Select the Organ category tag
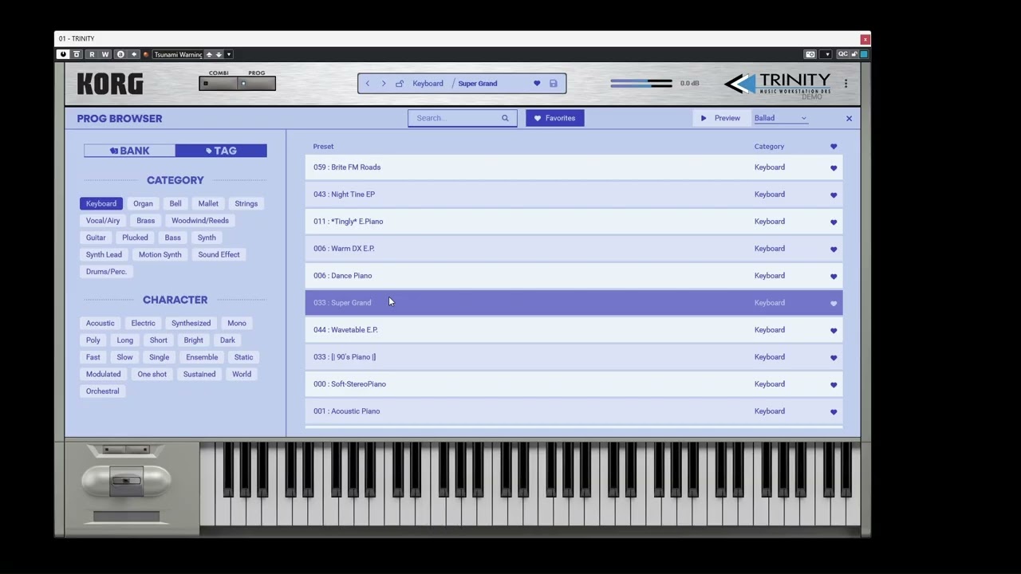The image size is (1021, 574). [x=143, y=203]
